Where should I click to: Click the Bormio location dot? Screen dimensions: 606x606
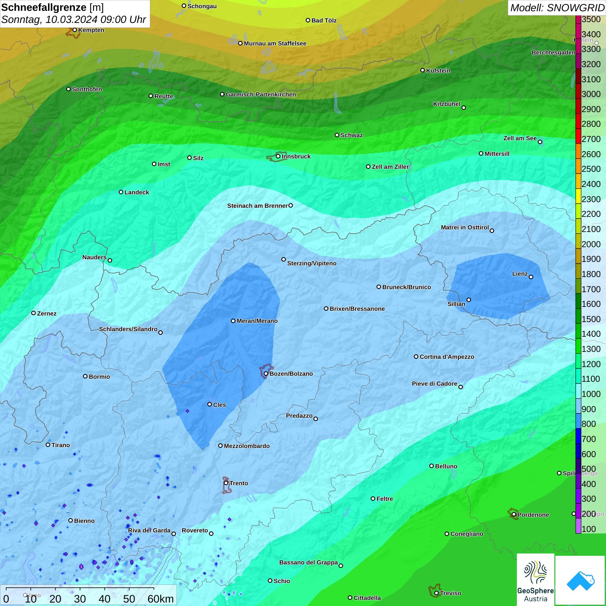coord(85,376)
